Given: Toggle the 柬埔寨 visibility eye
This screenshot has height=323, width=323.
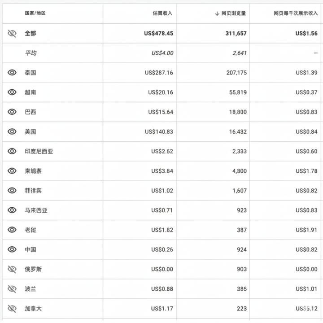Looking at the screenshot, I should pyautogui.click(x=12, y=171).
